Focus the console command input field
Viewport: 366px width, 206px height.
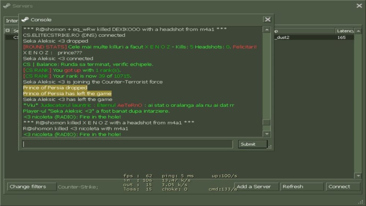(x=127, y=144)
